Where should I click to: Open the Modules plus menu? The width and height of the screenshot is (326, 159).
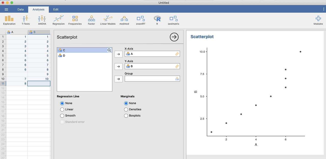tap(318, 20)
